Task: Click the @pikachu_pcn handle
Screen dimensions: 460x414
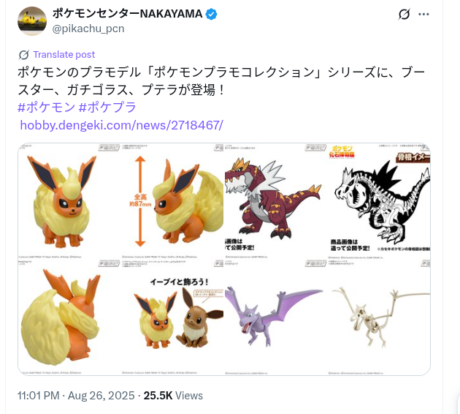Action: tap(88, 29)
